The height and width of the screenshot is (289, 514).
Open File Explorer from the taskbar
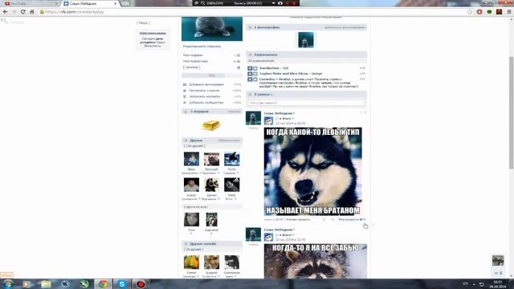pos(46,283)
